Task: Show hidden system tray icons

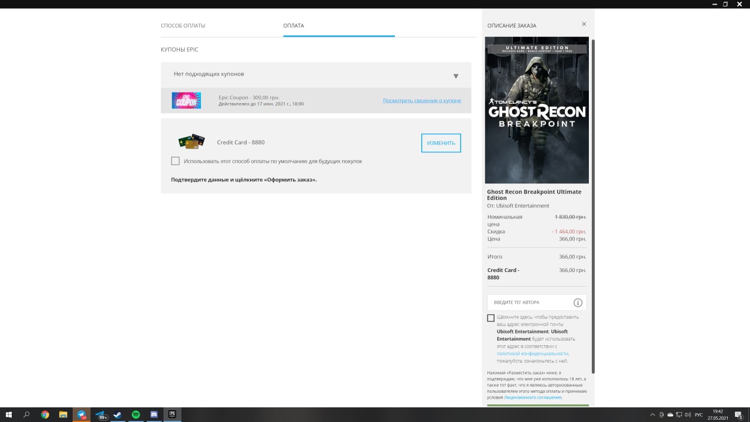Action: coord(653,415)
